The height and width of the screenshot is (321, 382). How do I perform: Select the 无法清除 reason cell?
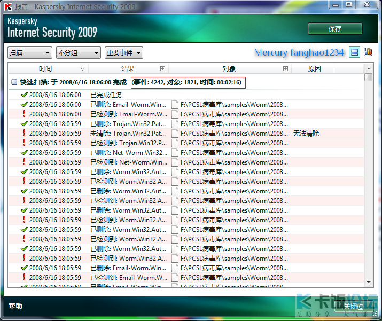(x=306, y=134)
